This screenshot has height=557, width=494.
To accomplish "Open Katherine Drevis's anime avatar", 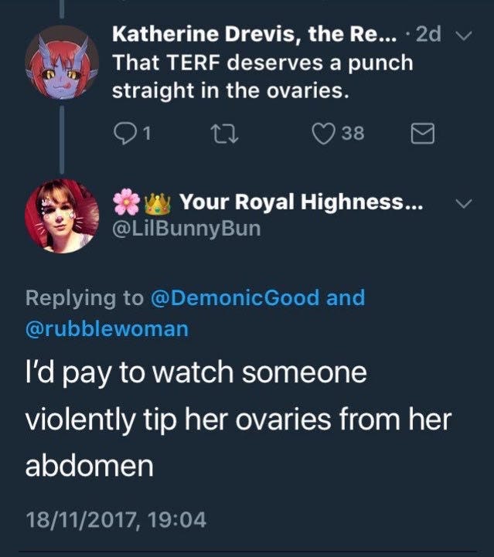I will tap(62, 63).
